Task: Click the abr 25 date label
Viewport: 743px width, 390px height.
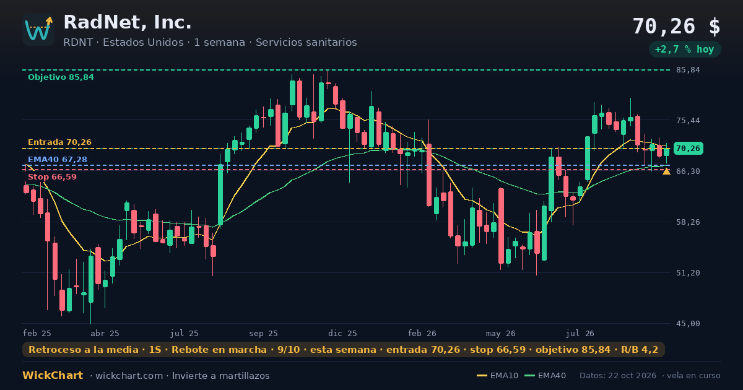Action: [x=105, y=333]
